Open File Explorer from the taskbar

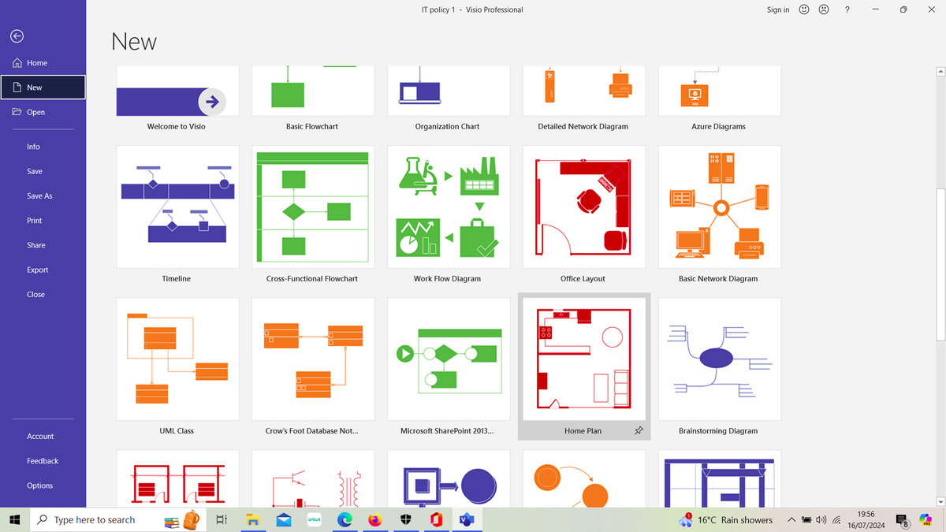click(x=253, y=519)
